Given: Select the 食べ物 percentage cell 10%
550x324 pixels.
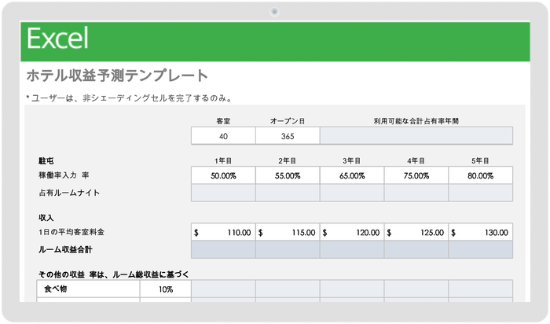Looking at the screenshot, I should [x=166, y=289].
